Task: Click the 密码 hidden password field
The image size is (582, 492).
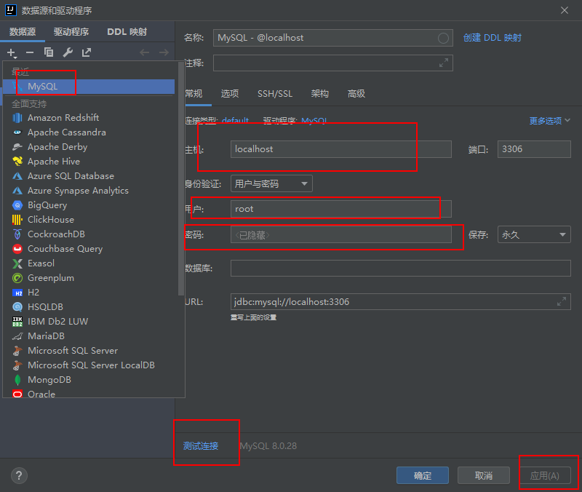Action: pyautogui.click(x=341, y=234)
